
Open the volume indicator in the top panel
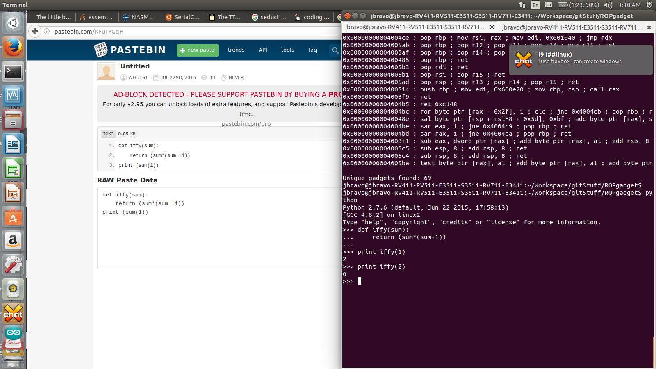point(608,5)
